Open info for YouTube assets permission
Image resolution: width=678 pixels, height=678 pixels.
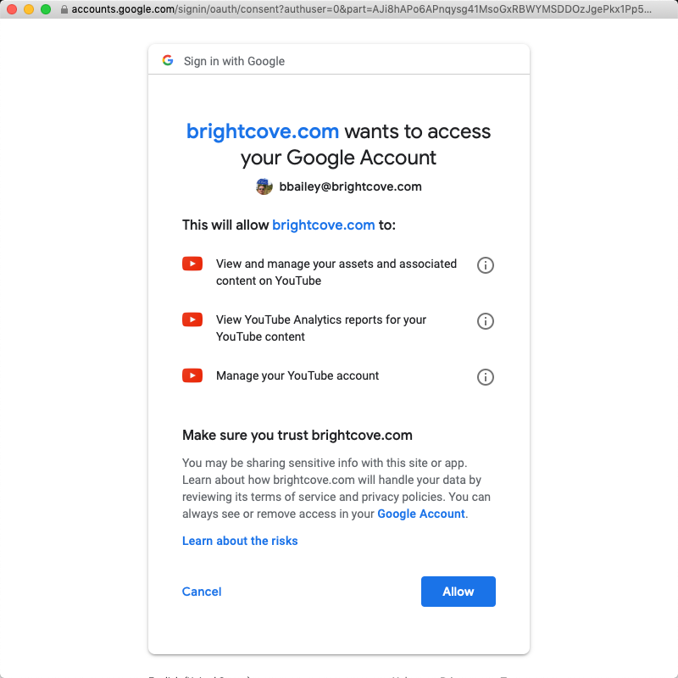pyautogui.click(x=486, y=265)
